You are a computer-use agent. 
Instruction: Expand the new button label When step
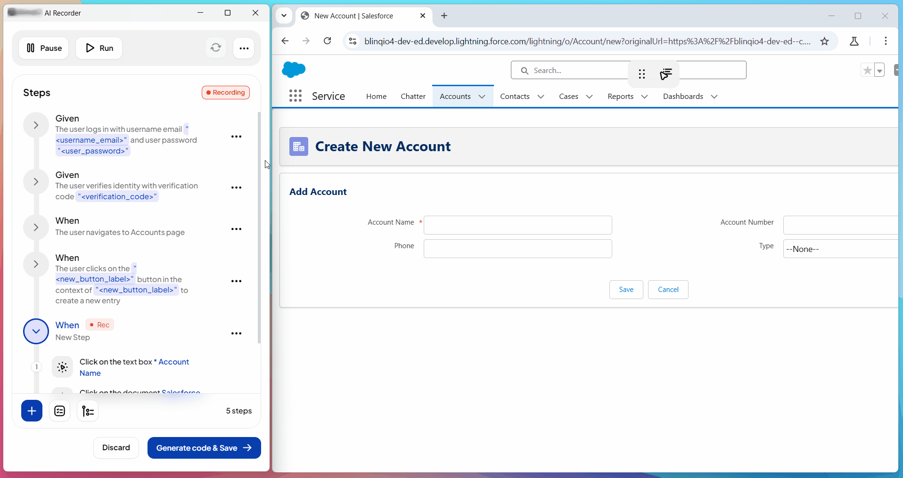pos(36,264)
